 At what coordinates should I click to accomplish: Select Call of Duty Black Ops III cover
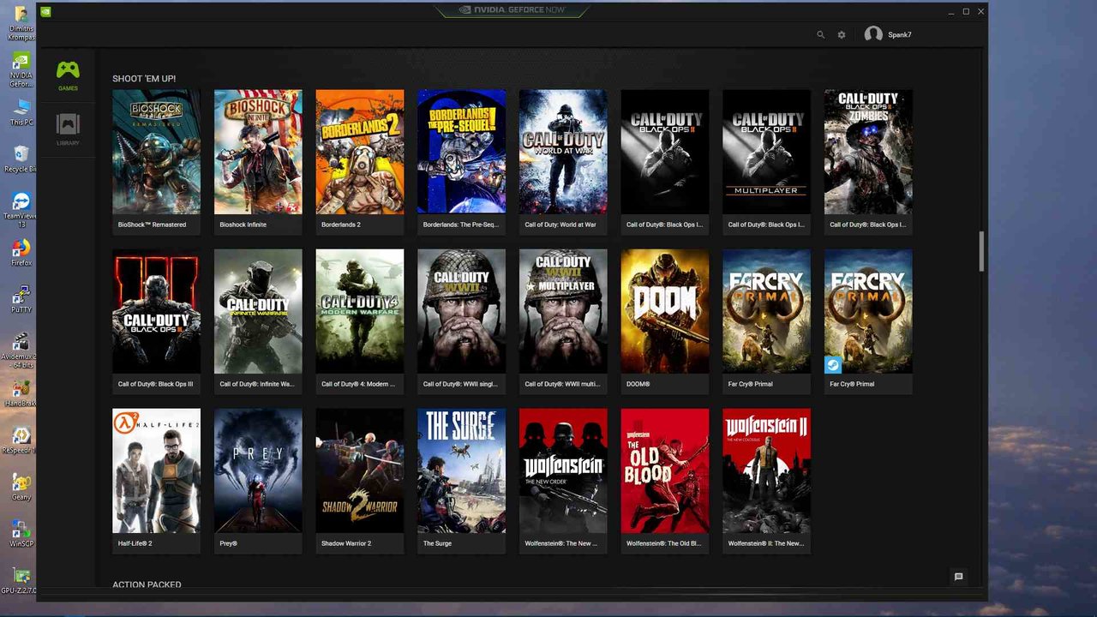(x=156, y=311)
